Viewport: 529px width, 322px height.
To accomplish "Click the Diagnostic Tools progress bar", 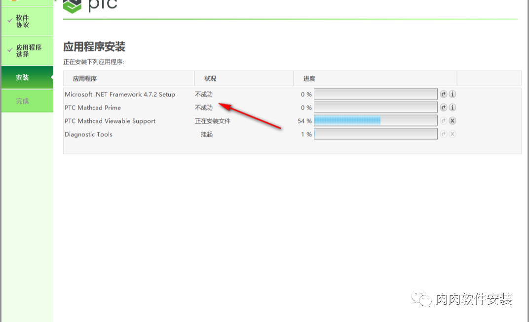I will click(376, 134).
